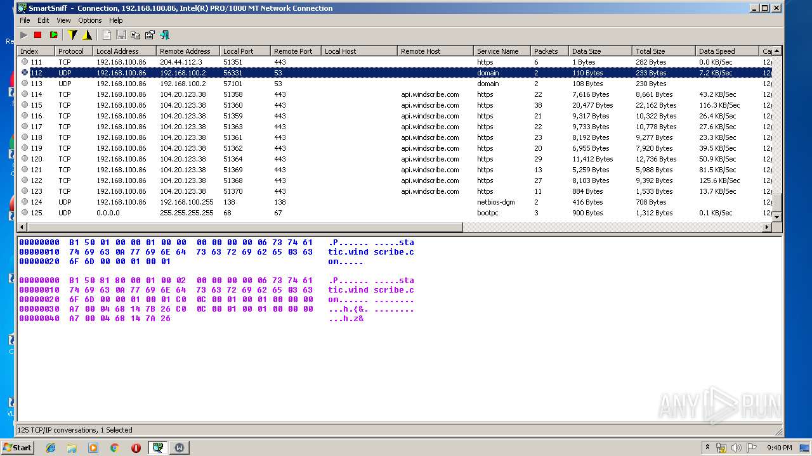
Task: Click the SmartSniff title bar icon
Action: coord(22,8)
